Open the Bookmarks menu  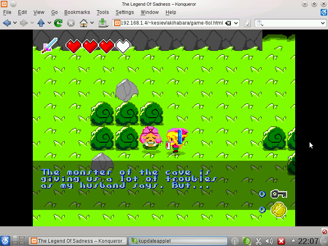point(77,12)
